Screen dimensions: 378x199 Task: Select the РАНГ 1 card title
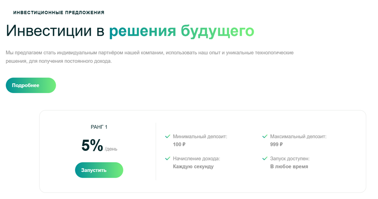(x=99, y=127)
